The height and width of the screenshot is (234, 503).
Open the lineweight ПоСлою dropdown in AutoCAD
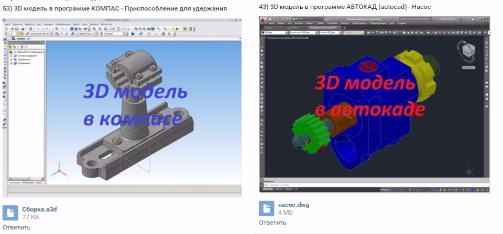[331, 32]
